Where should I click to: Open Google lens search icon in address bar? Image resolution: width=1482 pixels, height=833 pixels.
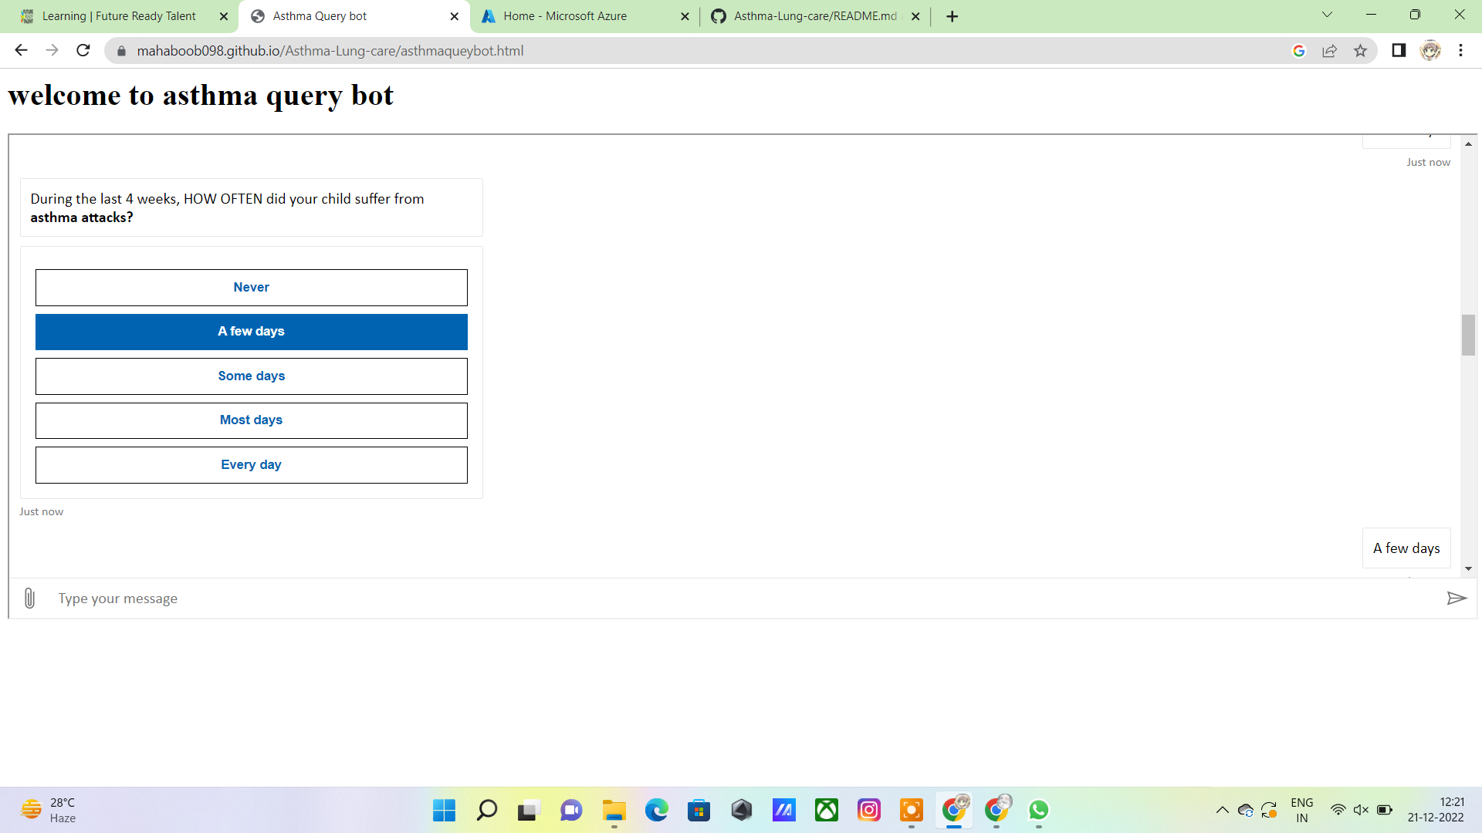coord(1299,51)
